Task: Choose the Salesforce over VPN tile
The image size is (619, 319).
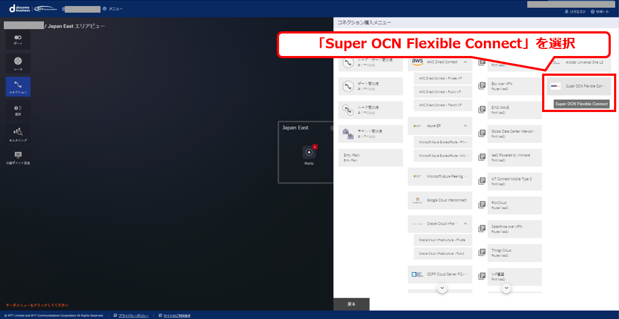Action: pyautogui.click(x=515, y=228)
